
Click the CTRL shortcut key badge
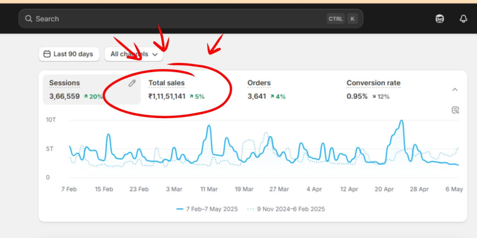pyautogui.click(x=335, y=19)
